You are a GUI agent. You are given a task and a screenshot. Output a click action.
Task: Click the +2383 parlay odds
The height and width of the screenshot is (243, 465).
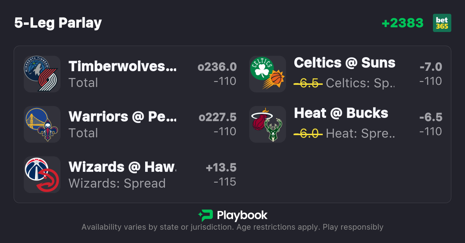pyautogui.click(x=402, y=23)
